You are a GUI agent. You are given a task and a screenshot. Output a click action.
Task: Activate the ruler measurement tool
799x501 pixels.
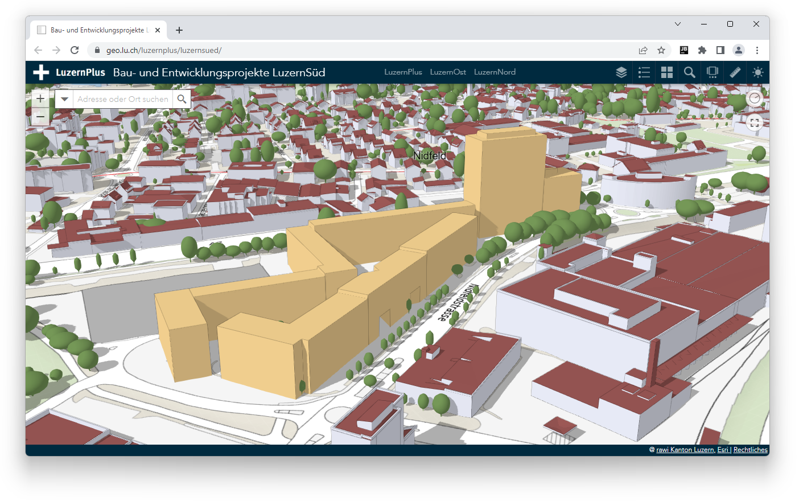735,72
